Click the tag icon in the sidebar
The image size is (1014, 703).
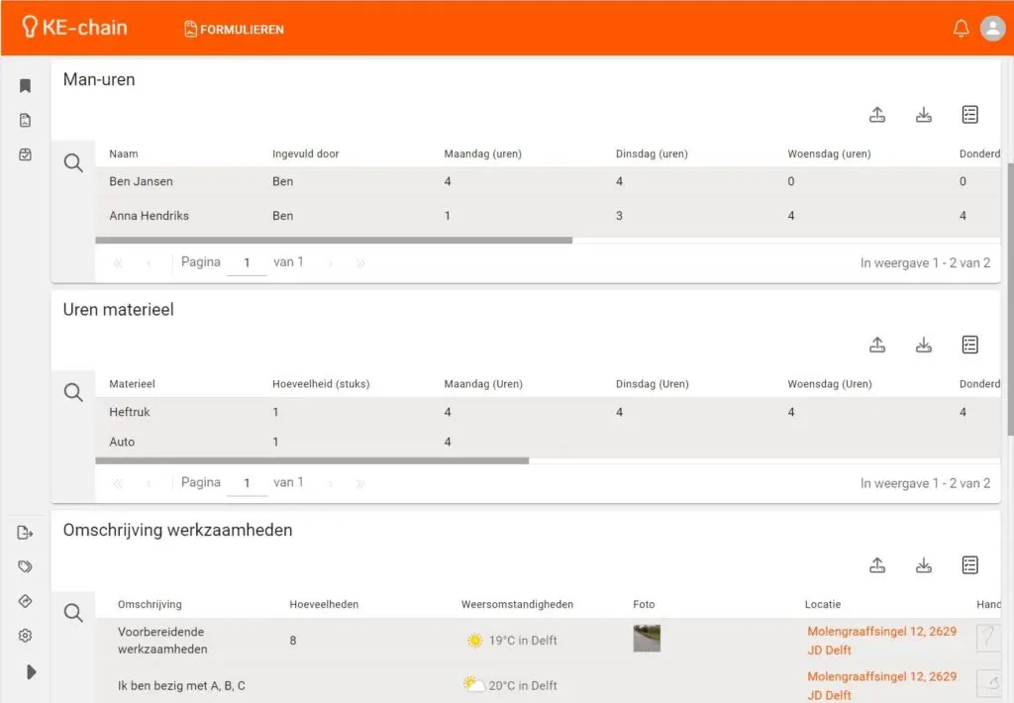[26, 567]
